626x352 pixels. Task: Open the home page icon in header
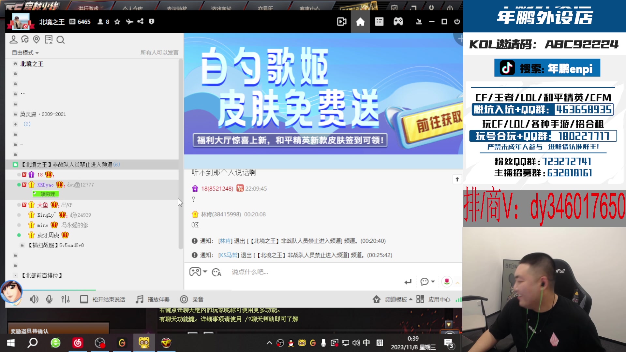[x=360, y=22]
